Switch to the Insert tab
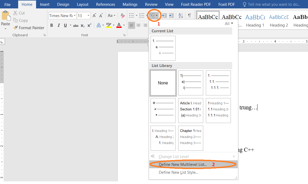Image resolution: width=308 pixels, height=184 pixels. tap(44, 4)
